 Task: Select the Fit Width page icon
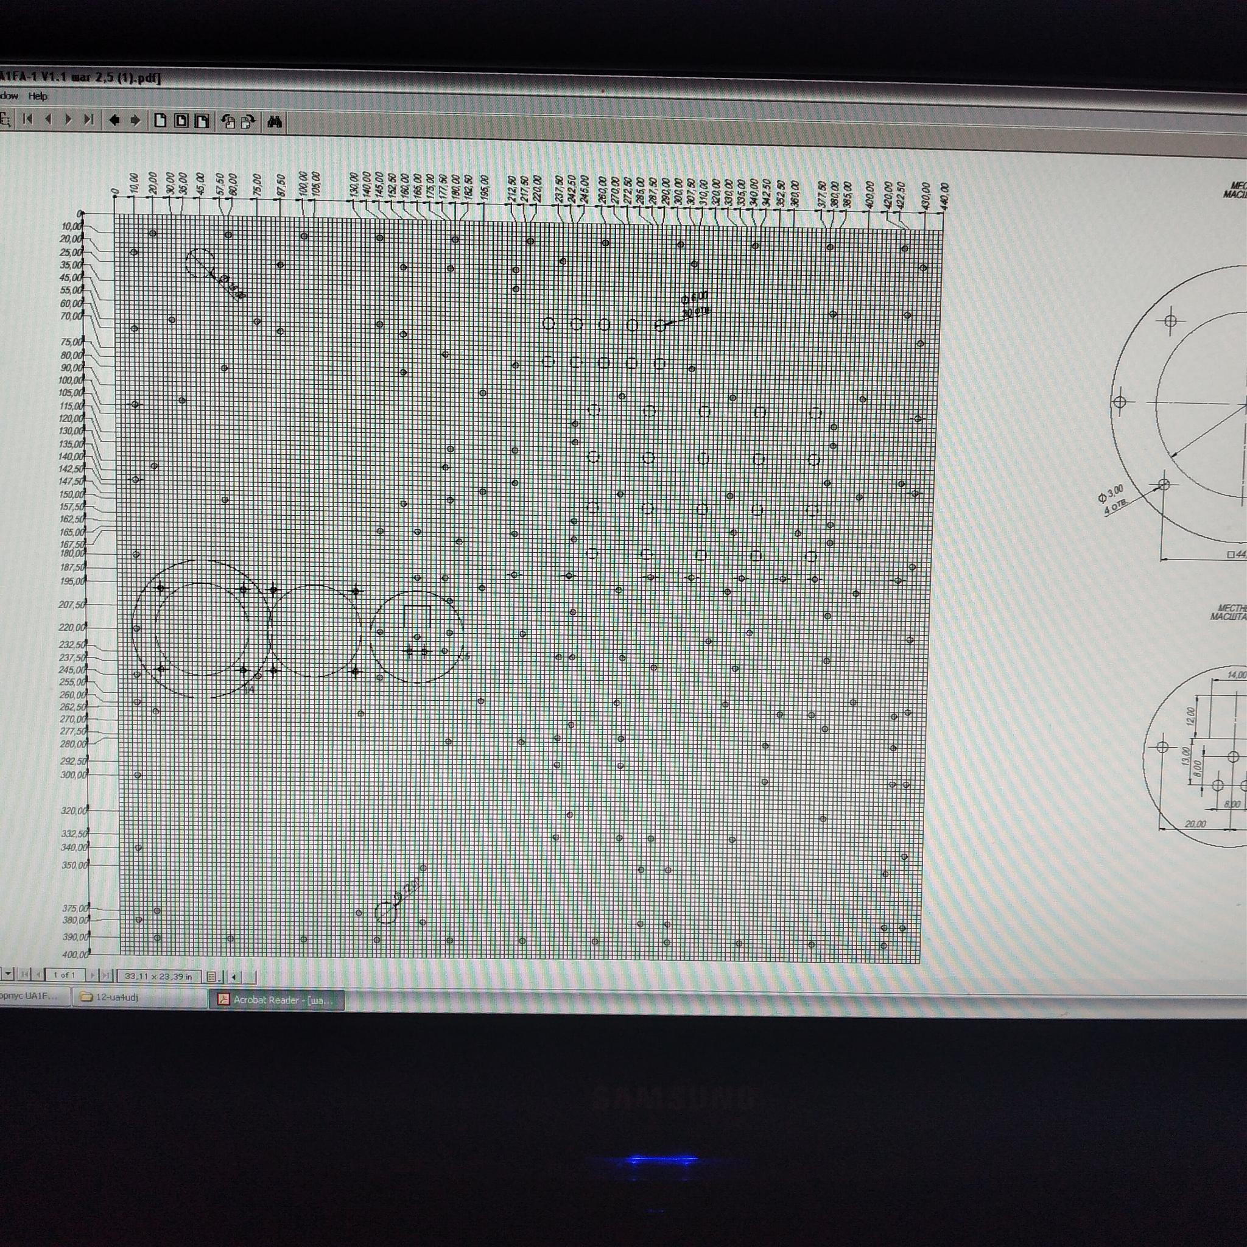point(202,121)
